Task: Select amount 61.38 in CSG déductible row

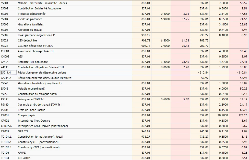Action: tap(185, 40)
